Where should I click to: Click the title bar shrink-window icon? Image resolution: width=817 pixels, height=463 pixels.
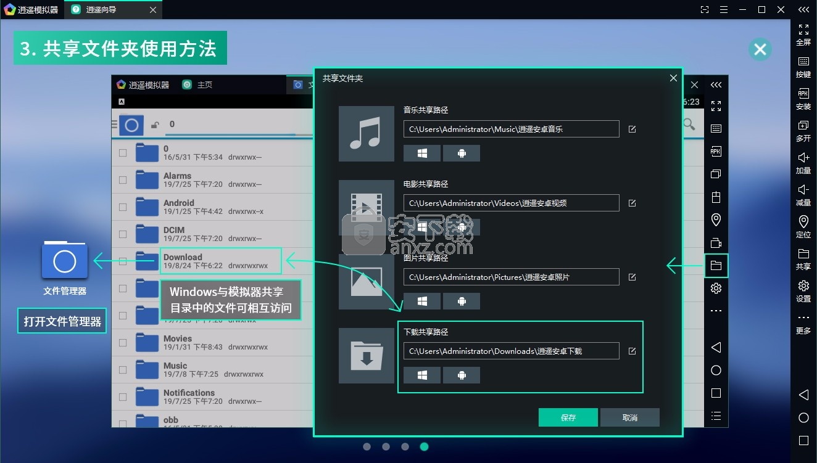tap(705, 9)
